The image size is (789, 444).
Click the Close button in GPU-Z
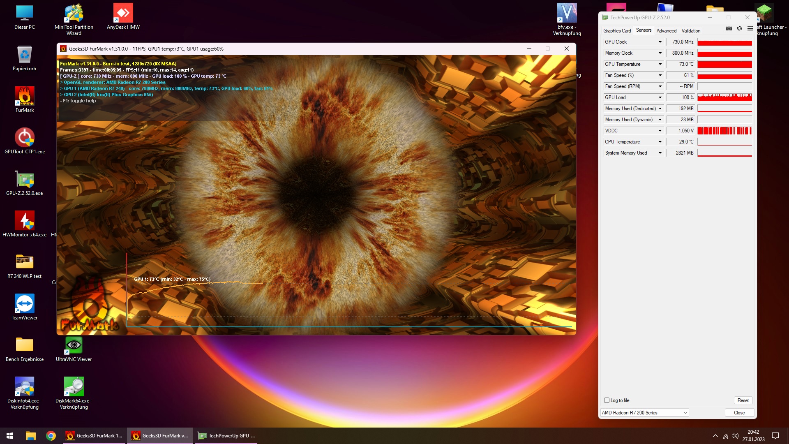click(x=739, y=413)
